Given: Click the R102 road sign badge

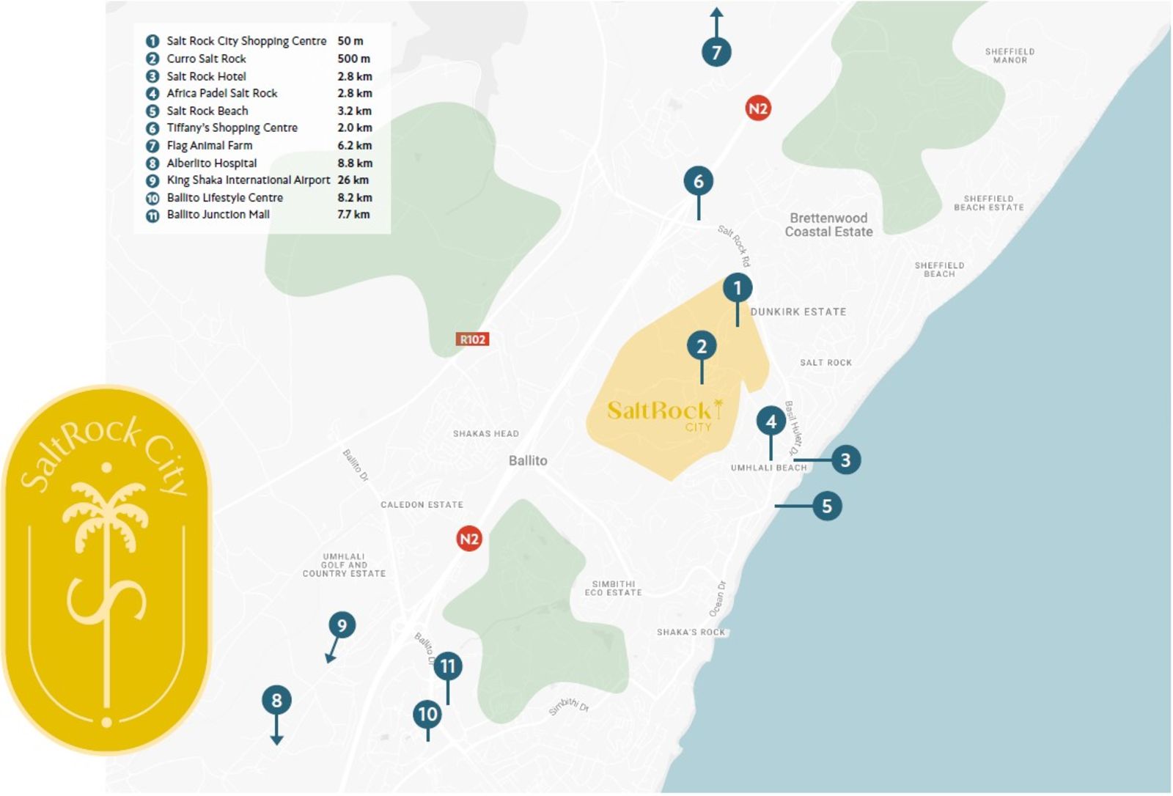Looking at the screenshot, I should pyautogui.click(x=473, y=339).
